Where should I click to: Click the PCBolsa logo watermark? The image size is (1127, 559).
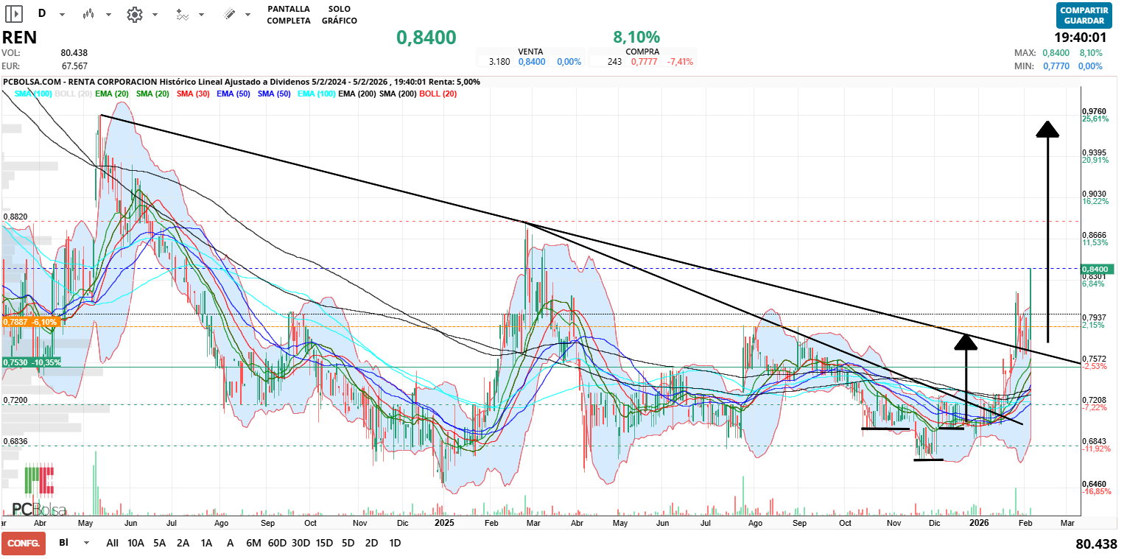(x=39, y=491)
